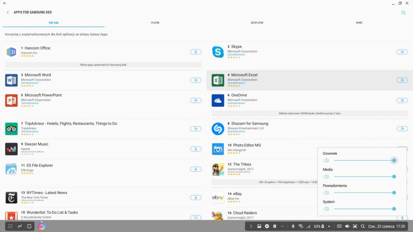Open the NYTimes app icon
This screenshot has height=232, width=413.
click(11, 197)
